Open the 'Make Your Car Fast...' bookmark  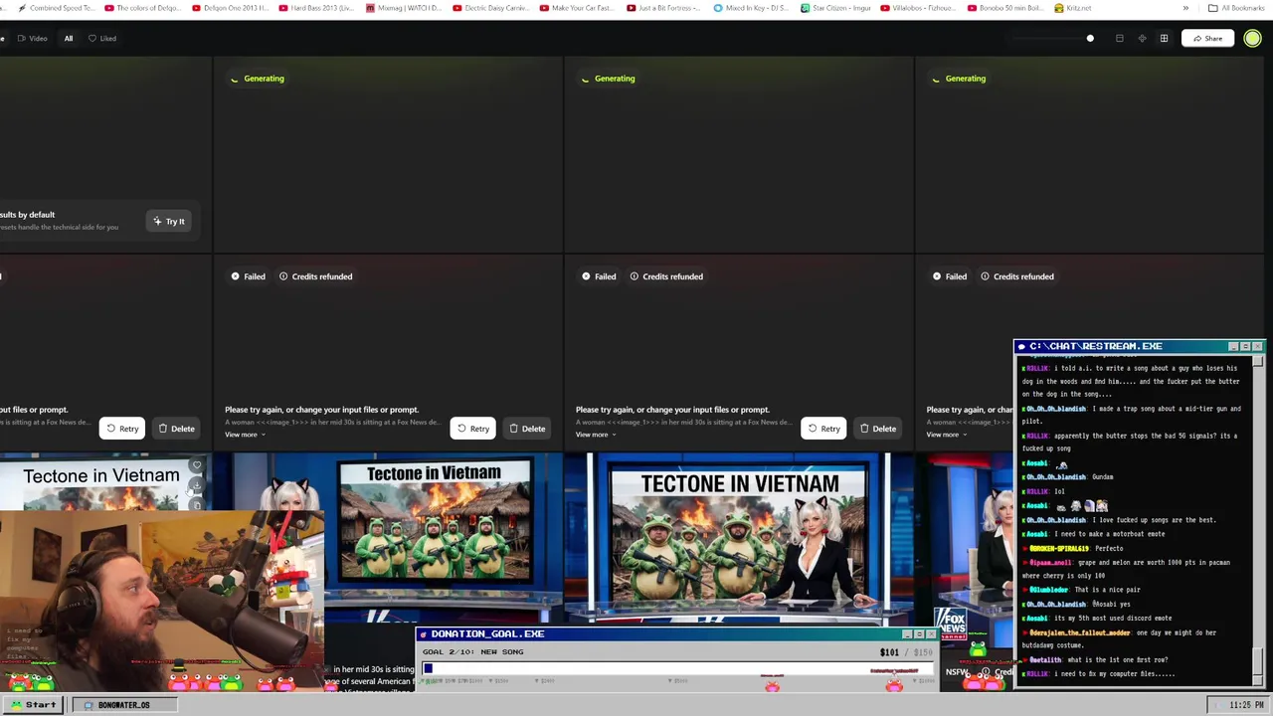coord(579,8)
